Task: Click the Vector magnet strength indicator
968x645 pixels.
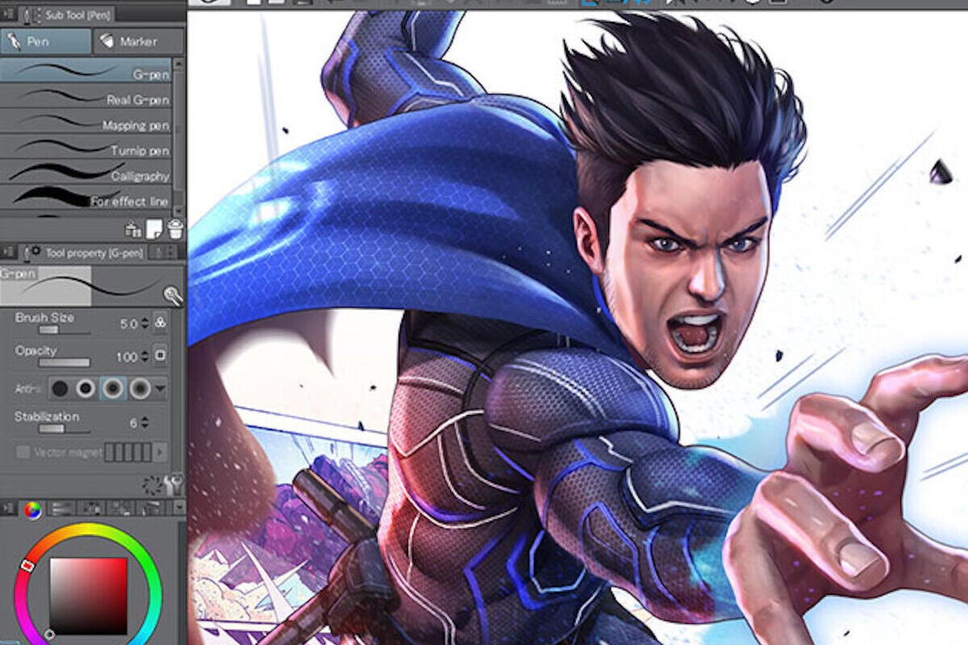Action: [x=127, y=452]
